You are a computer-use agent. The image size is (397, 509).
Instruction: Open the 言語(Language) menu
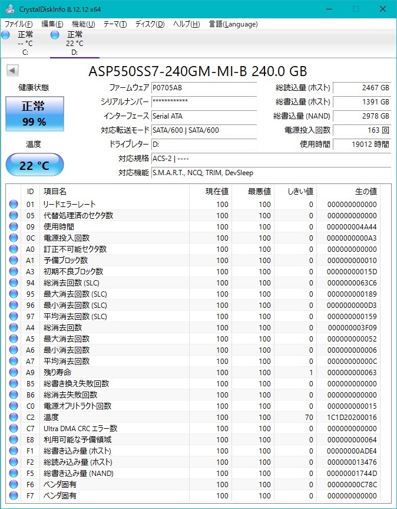[233, 24]
